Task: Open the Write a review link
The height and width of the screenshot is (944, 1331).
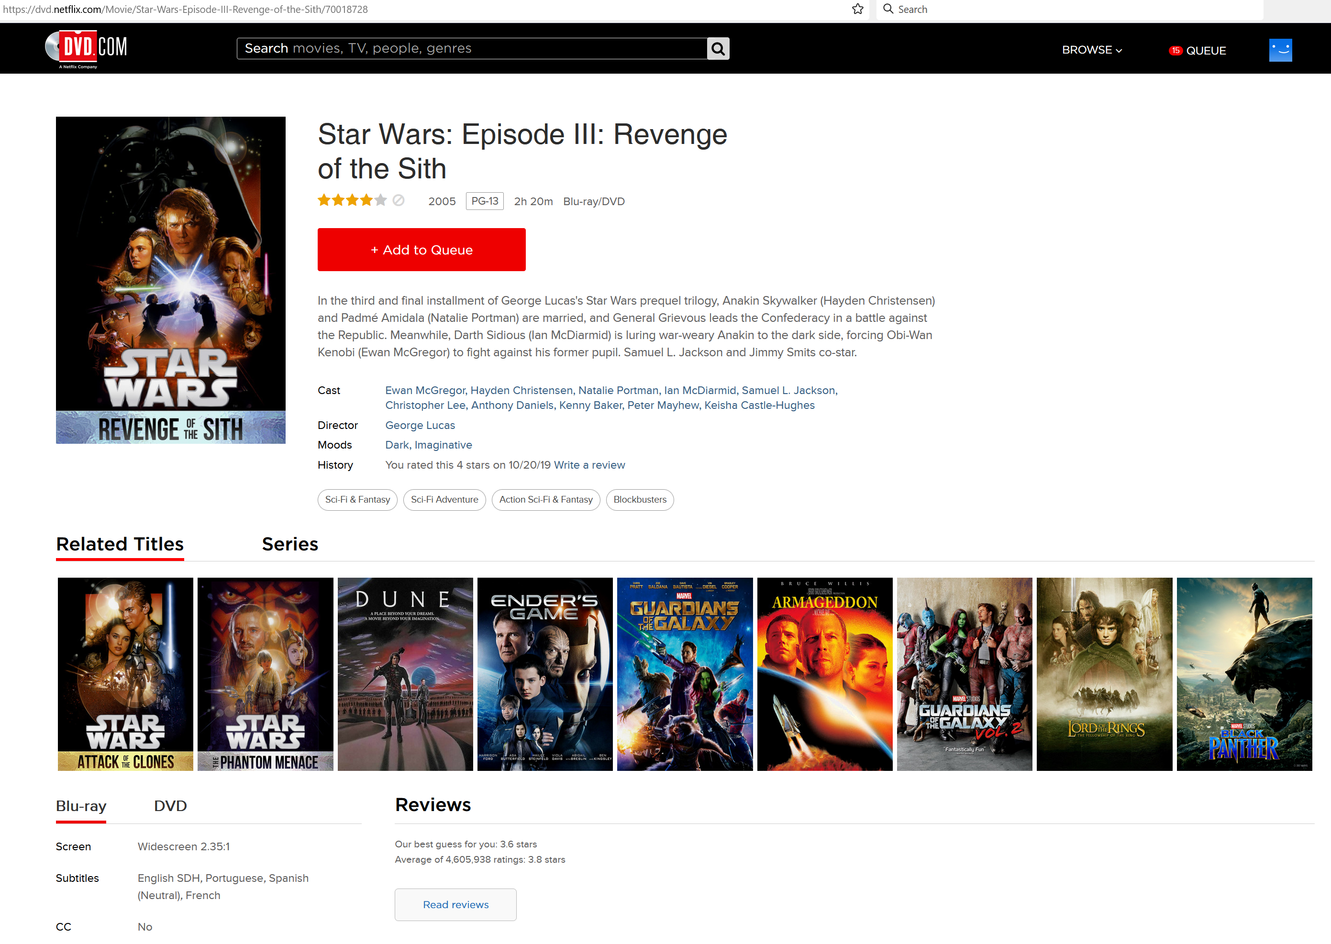Action: pos(589,465)
